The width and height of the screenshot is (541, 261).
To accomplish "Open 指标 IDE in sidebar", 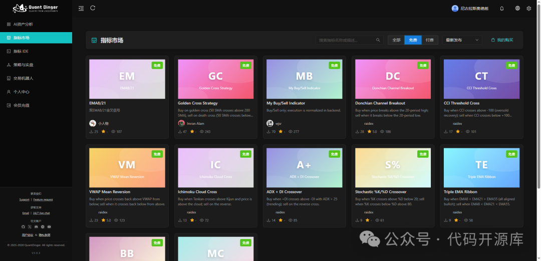I will (x=36, y=51).
